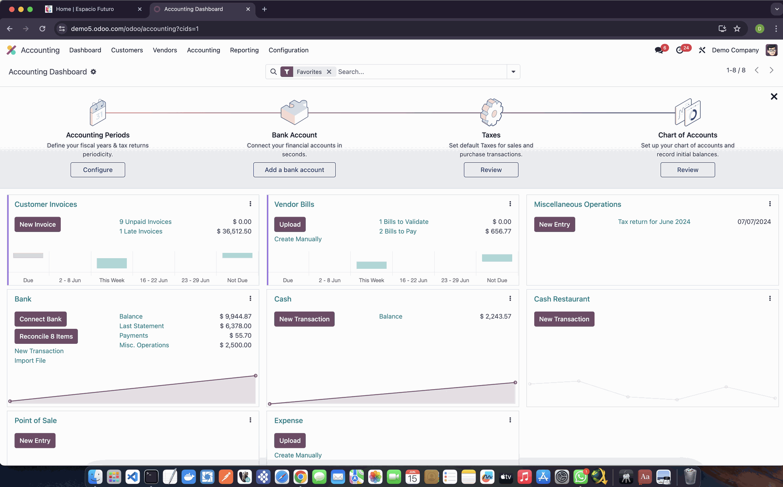Open the Configuration menu
Image resolution: width=783 pixels, height=487 pixels.
coord(288,50)
